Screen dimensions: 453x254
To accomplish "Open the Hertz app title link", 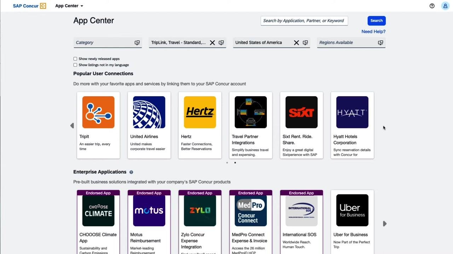I will (186, 137).
